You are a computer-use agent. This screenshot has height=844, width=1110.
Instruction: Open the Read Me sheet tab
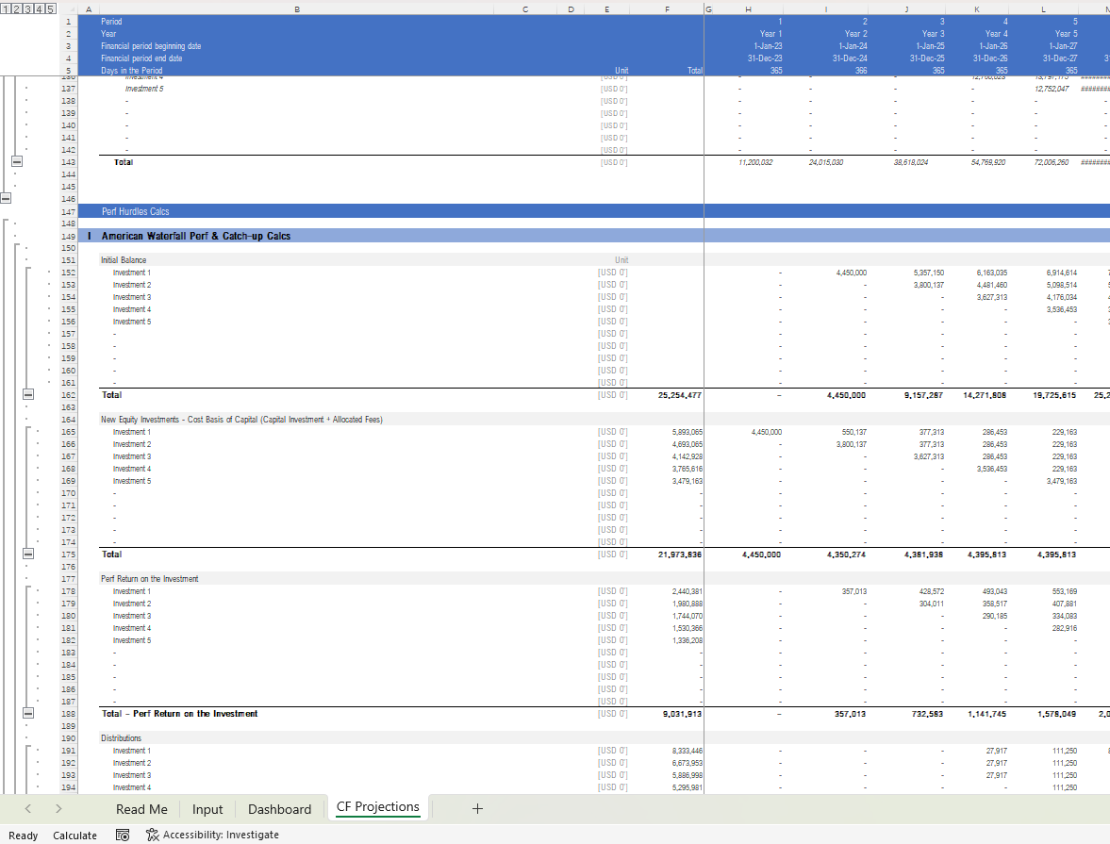click(x=141, y=809)
